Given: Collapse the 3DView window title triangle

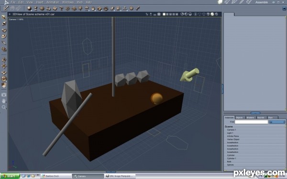Looking at the screenshot, I should [x=10, y=14].
